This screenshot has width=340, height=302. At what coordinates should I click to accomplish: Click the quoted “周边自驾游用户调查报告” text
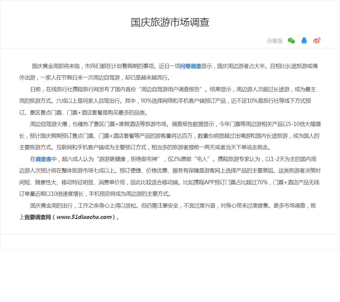click(x=171, y=89)
